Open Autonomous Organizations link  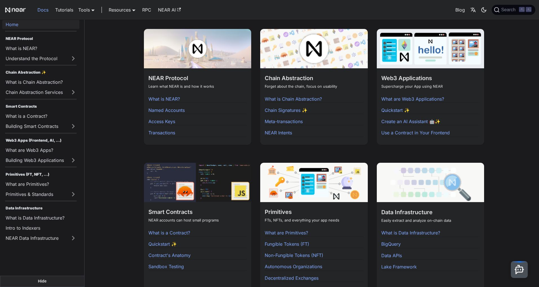click(293, 266)
